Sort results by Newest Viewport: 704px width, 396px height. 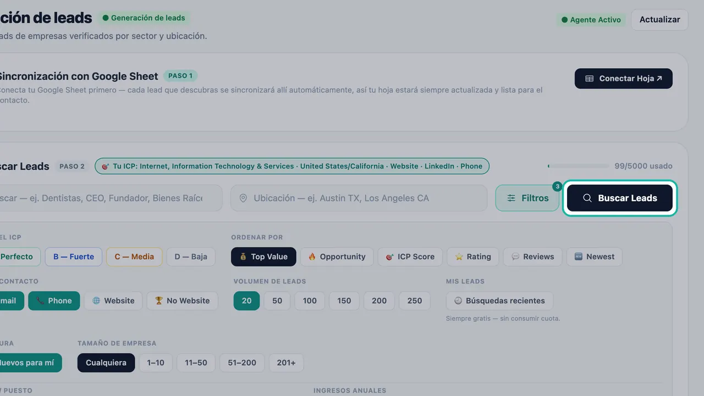pos(594,256)
